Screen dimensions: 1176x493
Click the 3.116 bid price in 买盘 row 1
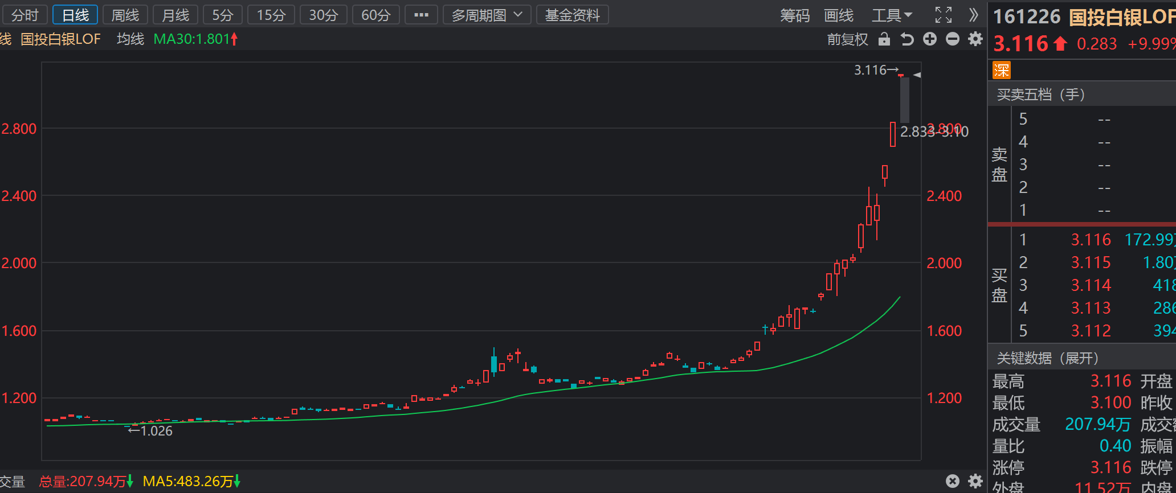(x=1091, y=240)
